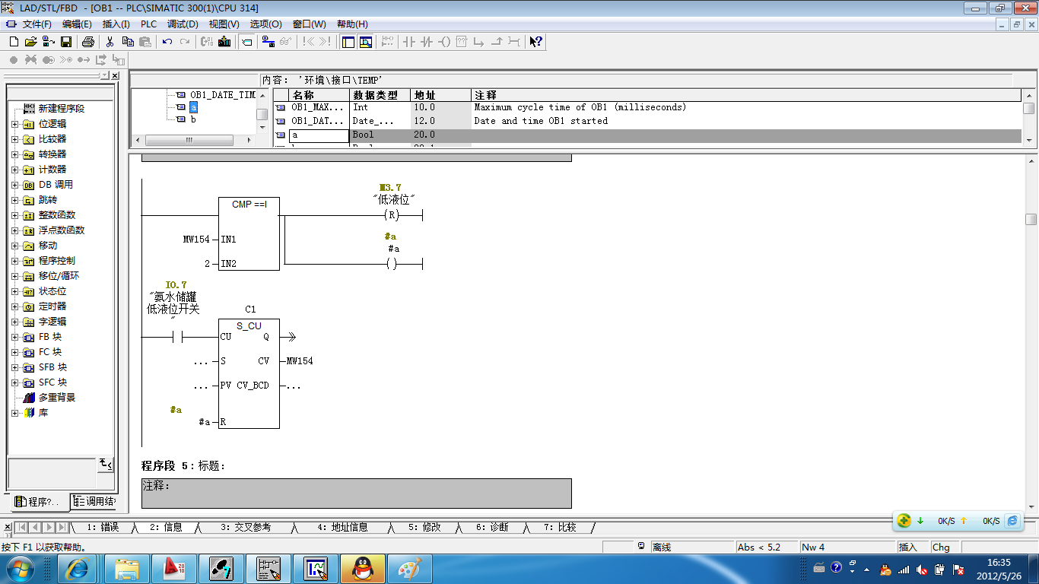Insert a normally open contact from toolbar

[408, 42]
